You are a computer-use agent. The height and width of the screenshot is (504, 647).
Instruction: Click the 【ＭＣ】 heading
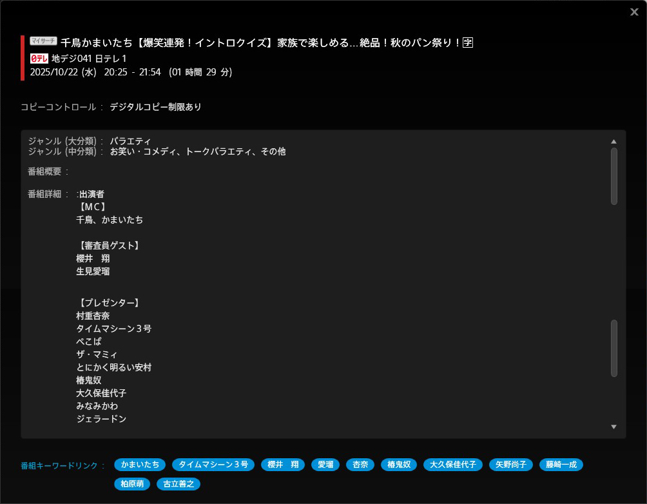[x=92, y=207]
